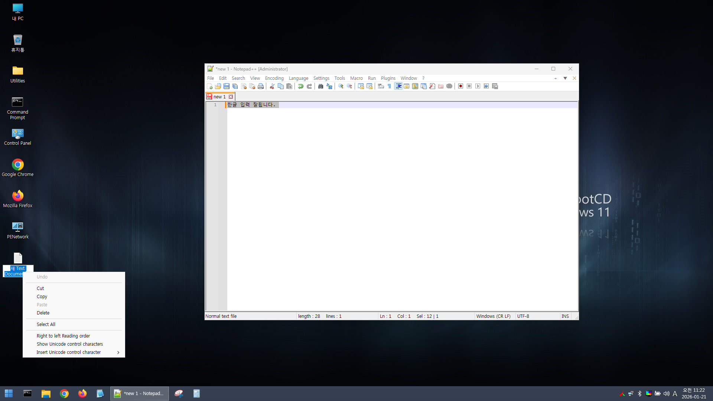The width and height of the screenshot is (713, 401).
Task: Open Google Chrome from the taskbar
Action: click(64, 394)
